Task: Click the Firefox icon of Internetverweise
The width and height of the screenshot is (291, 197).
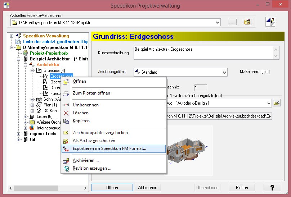Action: (32, 128)
